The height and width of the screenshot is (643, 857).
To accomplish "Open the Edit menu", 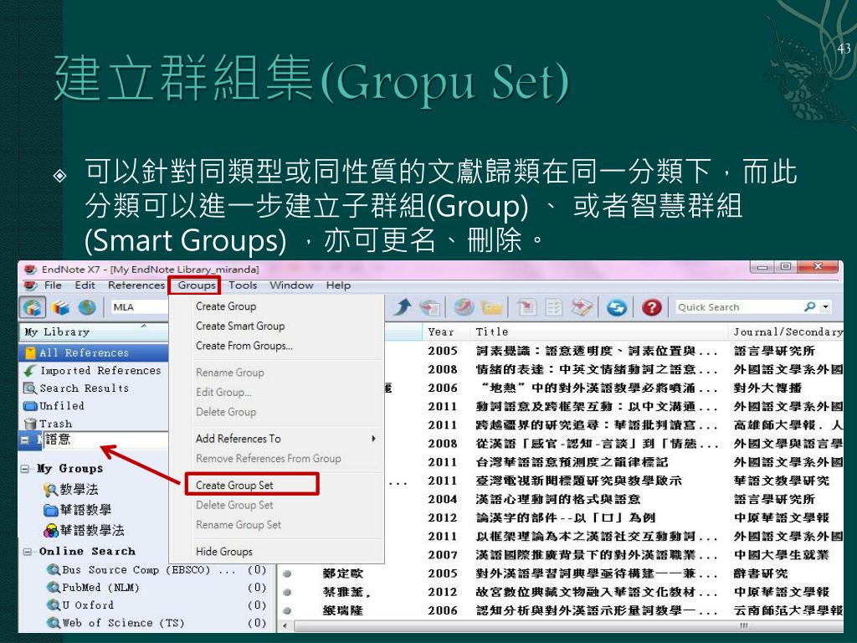I will [85, 285].
